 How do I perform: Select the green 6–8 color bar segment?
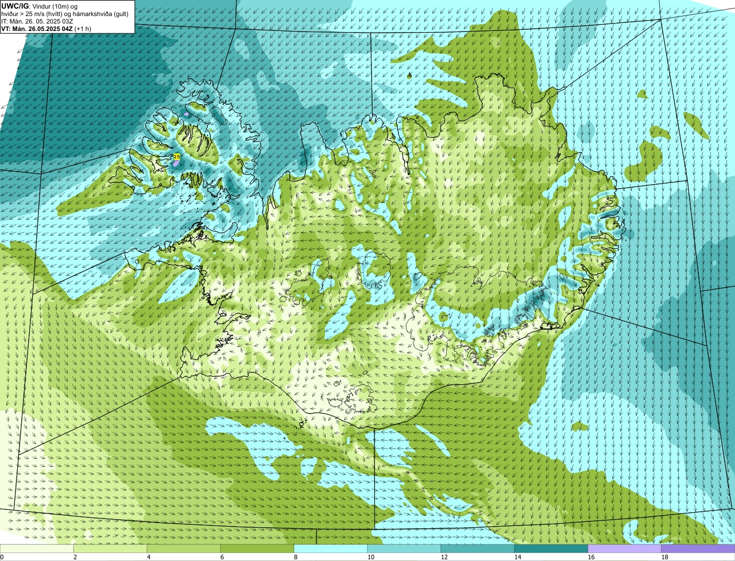257,549
